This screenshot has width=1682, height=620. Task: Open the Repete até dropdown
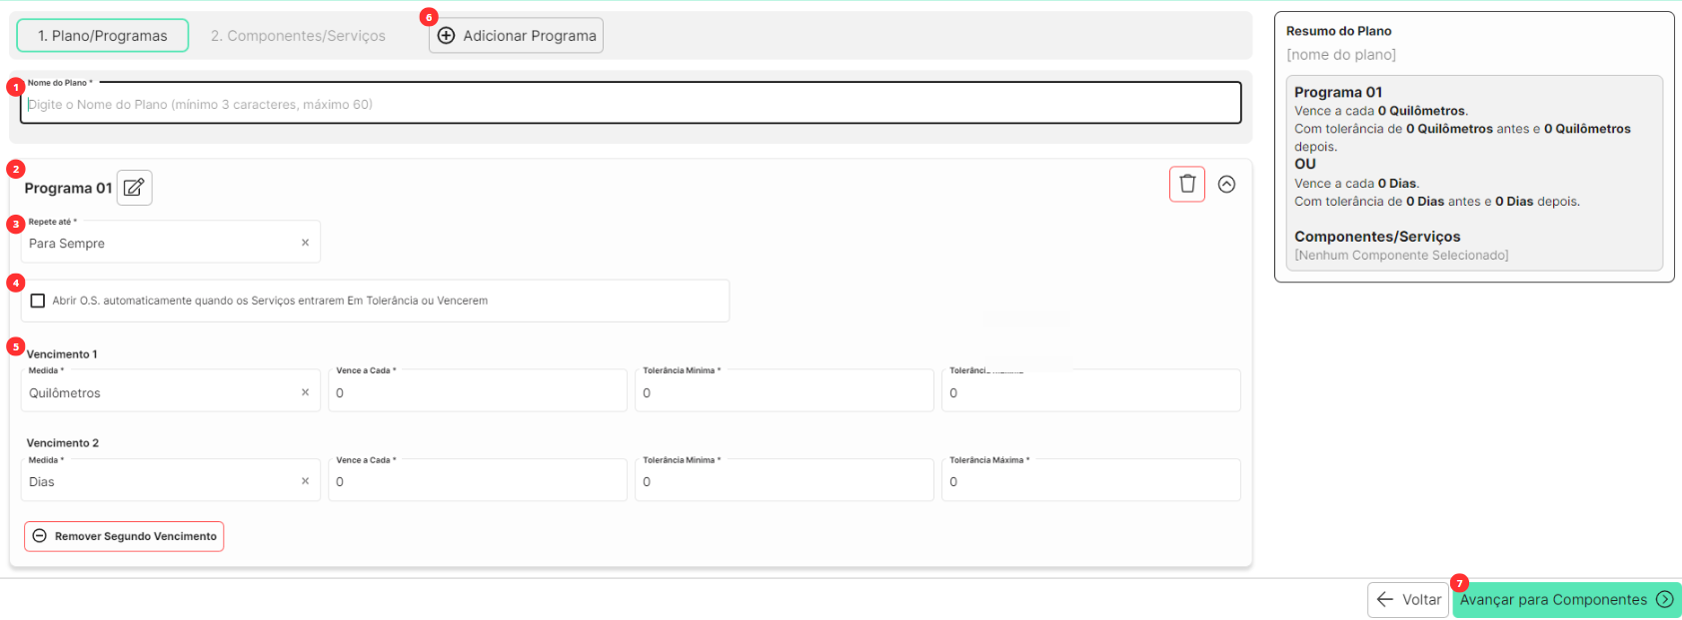click(x=170, y=242)
